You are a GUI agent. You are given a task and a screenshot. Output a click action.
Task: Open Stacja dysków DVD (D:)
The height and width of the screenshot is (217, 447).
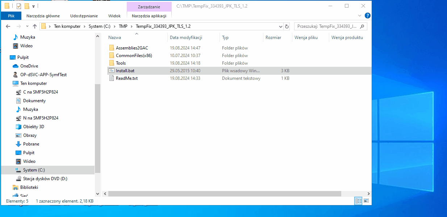tap(45, 179)
